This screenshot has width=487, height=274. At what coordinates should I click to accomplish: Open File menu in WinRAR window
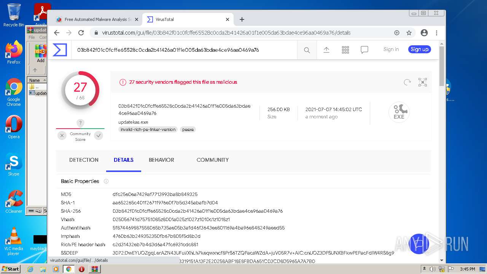tap(32, 37)
